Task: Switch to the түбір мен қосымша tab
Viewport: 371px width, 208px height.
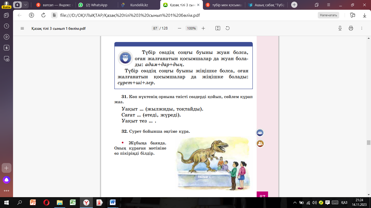Action: click(x=224, y=5)
